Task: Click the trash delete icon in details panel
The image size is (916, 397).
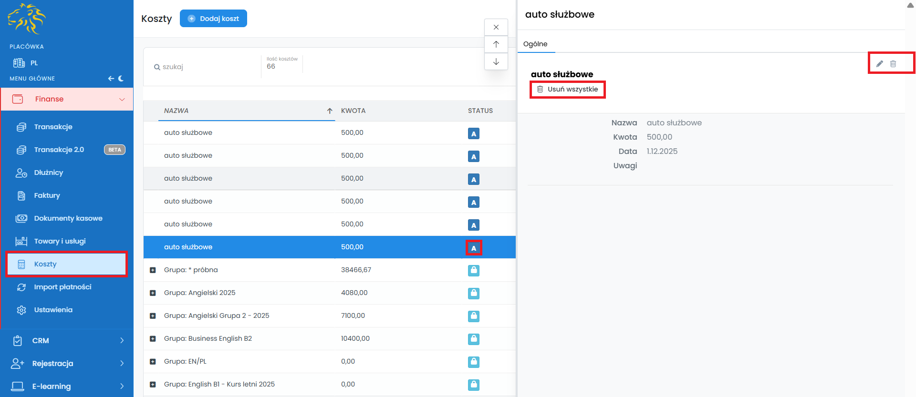Action: click(x=893, y=64)
